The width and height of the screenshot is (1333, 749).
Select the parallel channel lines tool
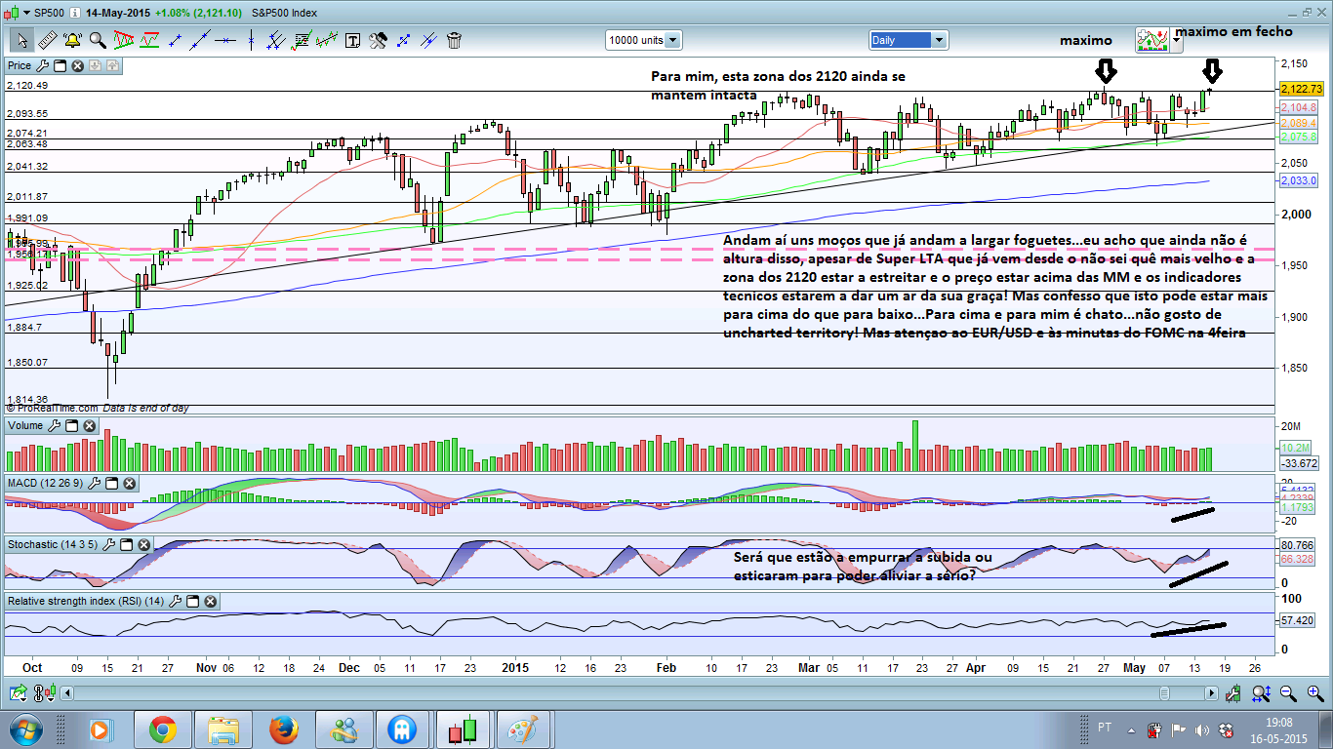[276, 40]
